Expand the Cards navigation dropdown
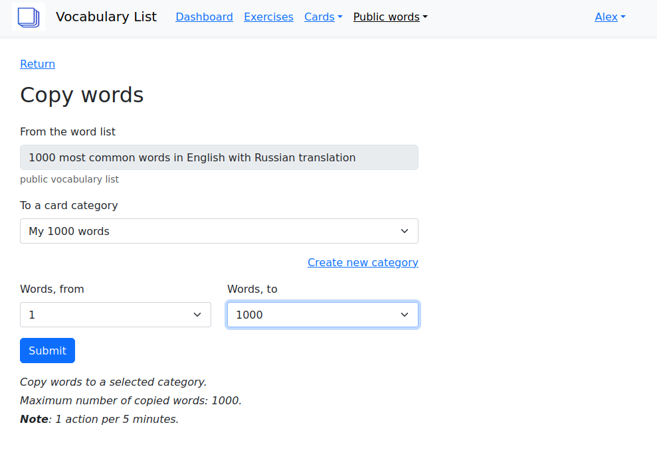This screenshot has width=657, height=474. pos(323,17)
